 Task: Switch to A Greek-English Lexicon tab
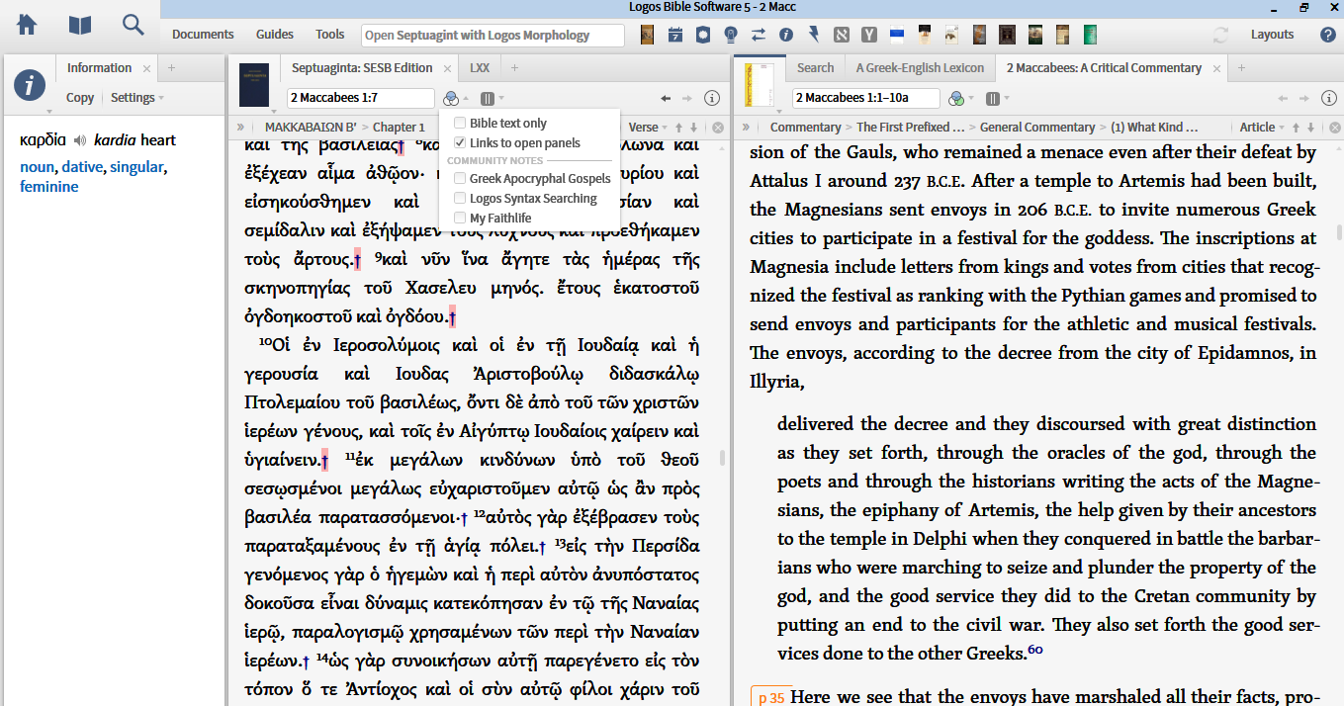click(920, 68)
